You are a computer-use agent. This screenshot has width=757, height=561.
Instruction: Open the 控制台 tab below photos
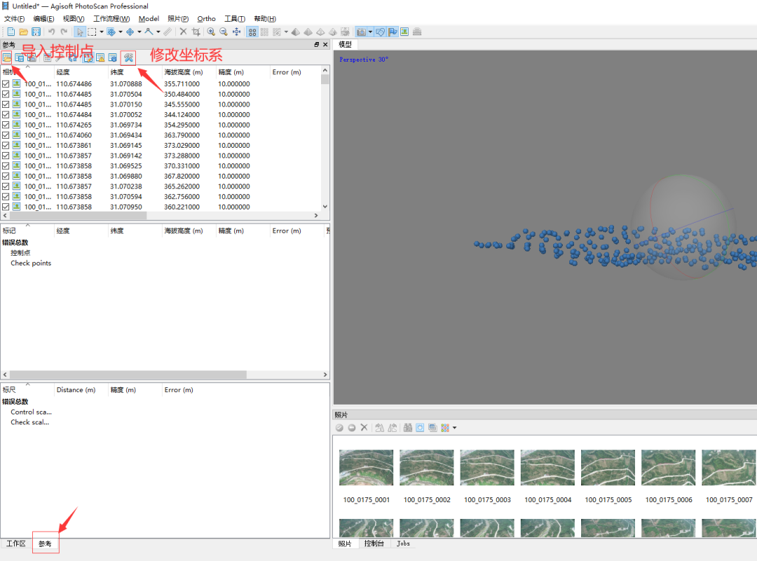point(374,543)
